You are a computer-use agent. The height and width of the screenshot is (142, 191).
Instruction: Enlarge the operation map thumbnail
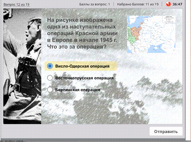pos(151,34)
